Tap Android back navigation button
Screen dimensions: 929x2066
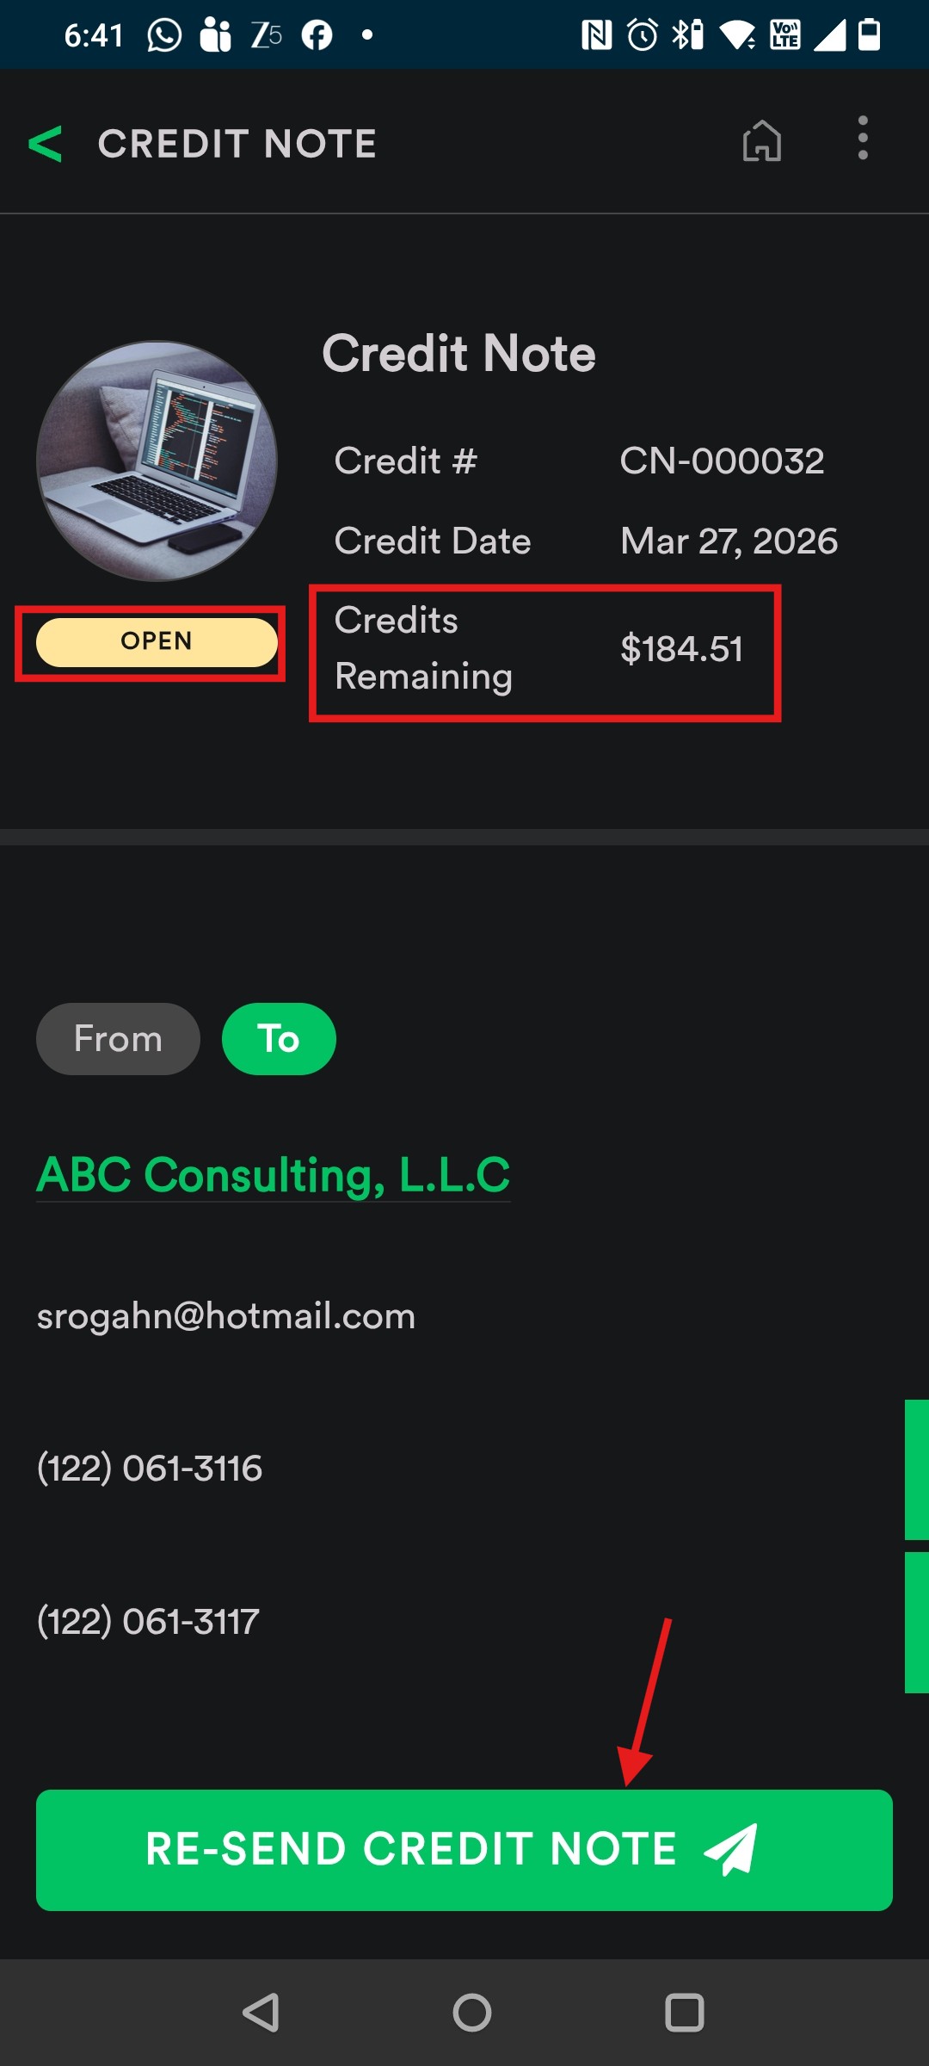(261, 2013)
